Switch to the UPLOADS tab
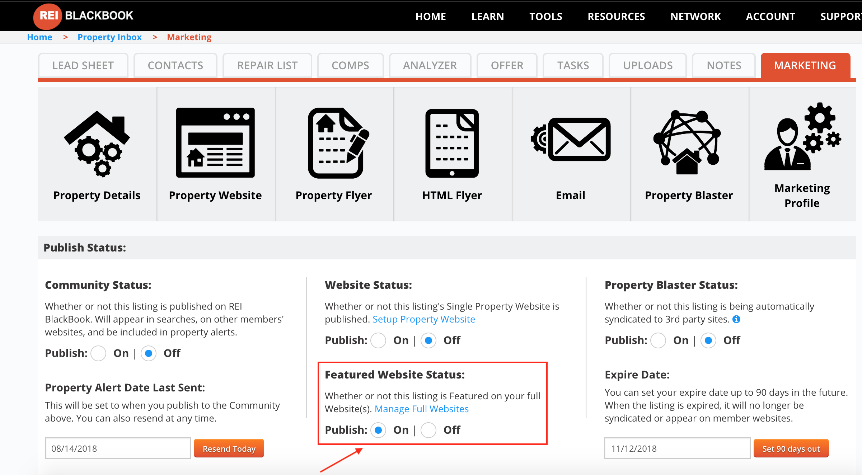 648,65
